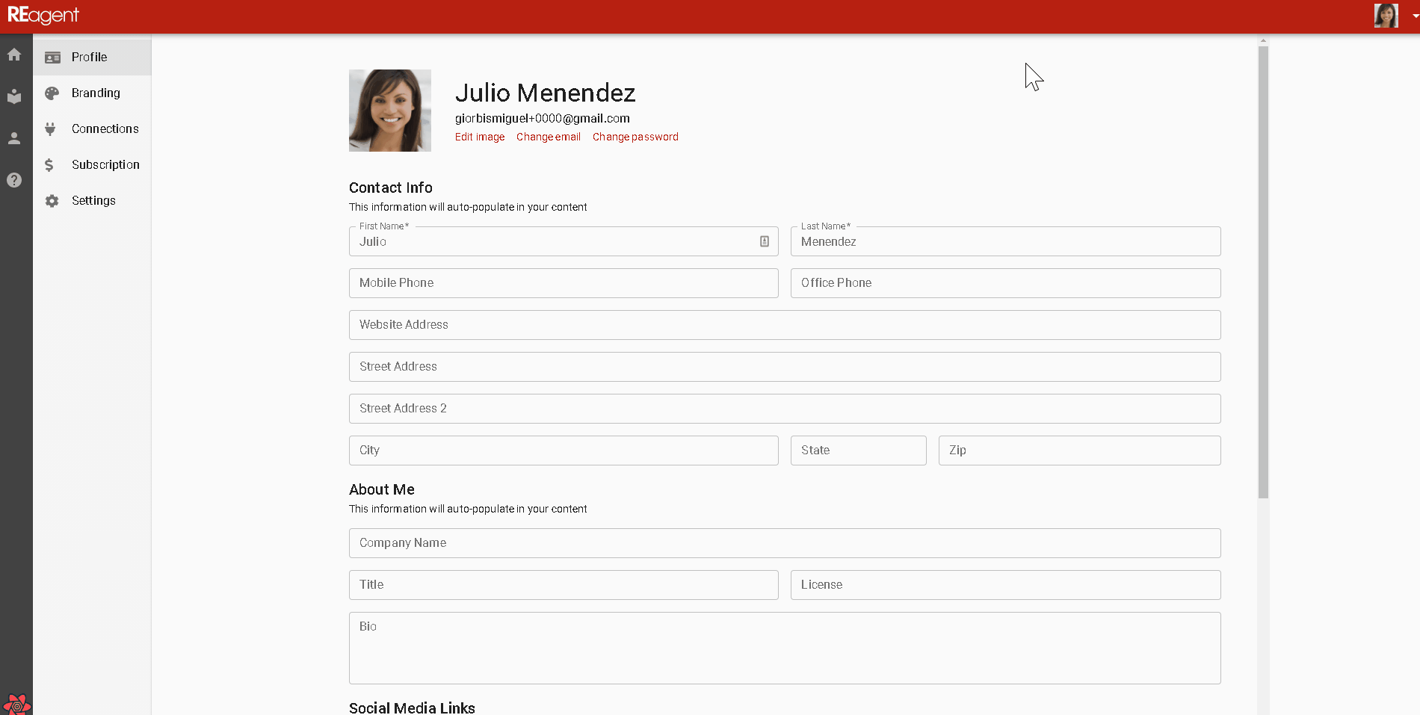
Task: Expand the user avatar dropdown arrow
Action: [1415, 16]
